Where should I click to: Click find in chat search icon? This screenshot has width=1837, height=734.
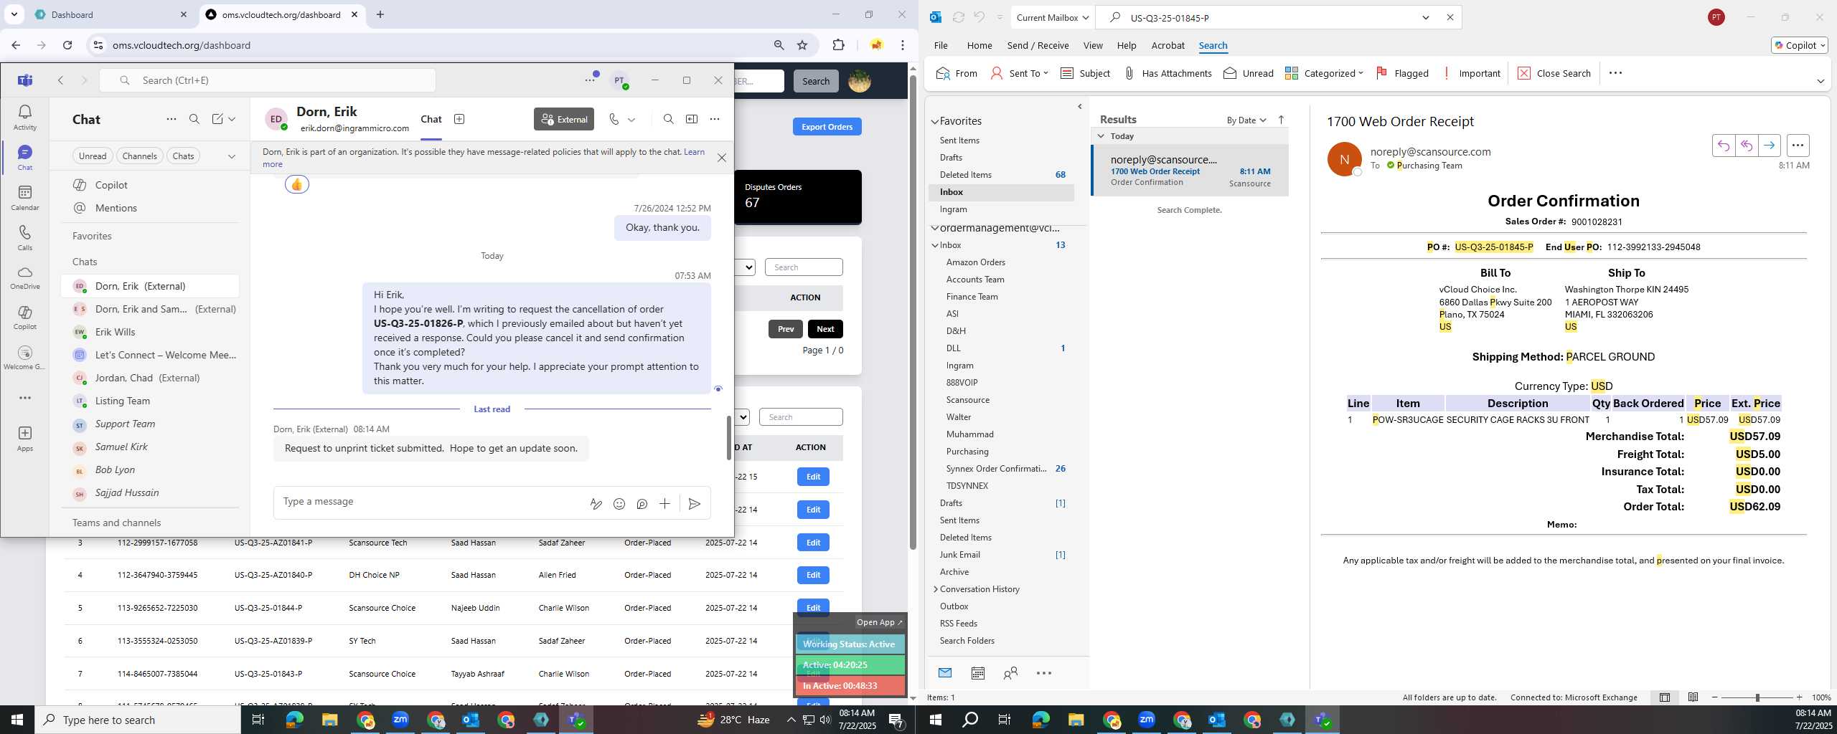point(668,119)
